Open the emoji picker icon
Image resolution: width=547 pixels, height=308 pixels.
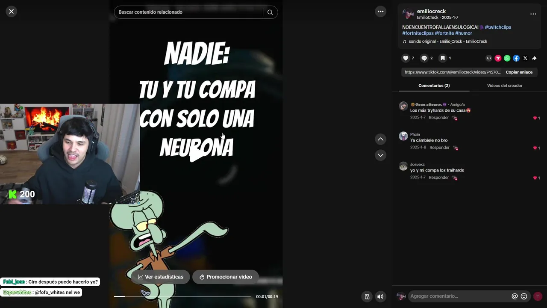pyautogui.click(x=524, y=296)
